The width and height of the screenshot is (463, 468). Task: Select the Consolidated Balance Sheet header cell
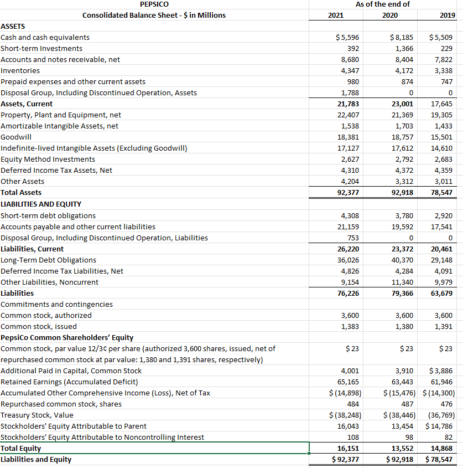[x=154, y=15]
